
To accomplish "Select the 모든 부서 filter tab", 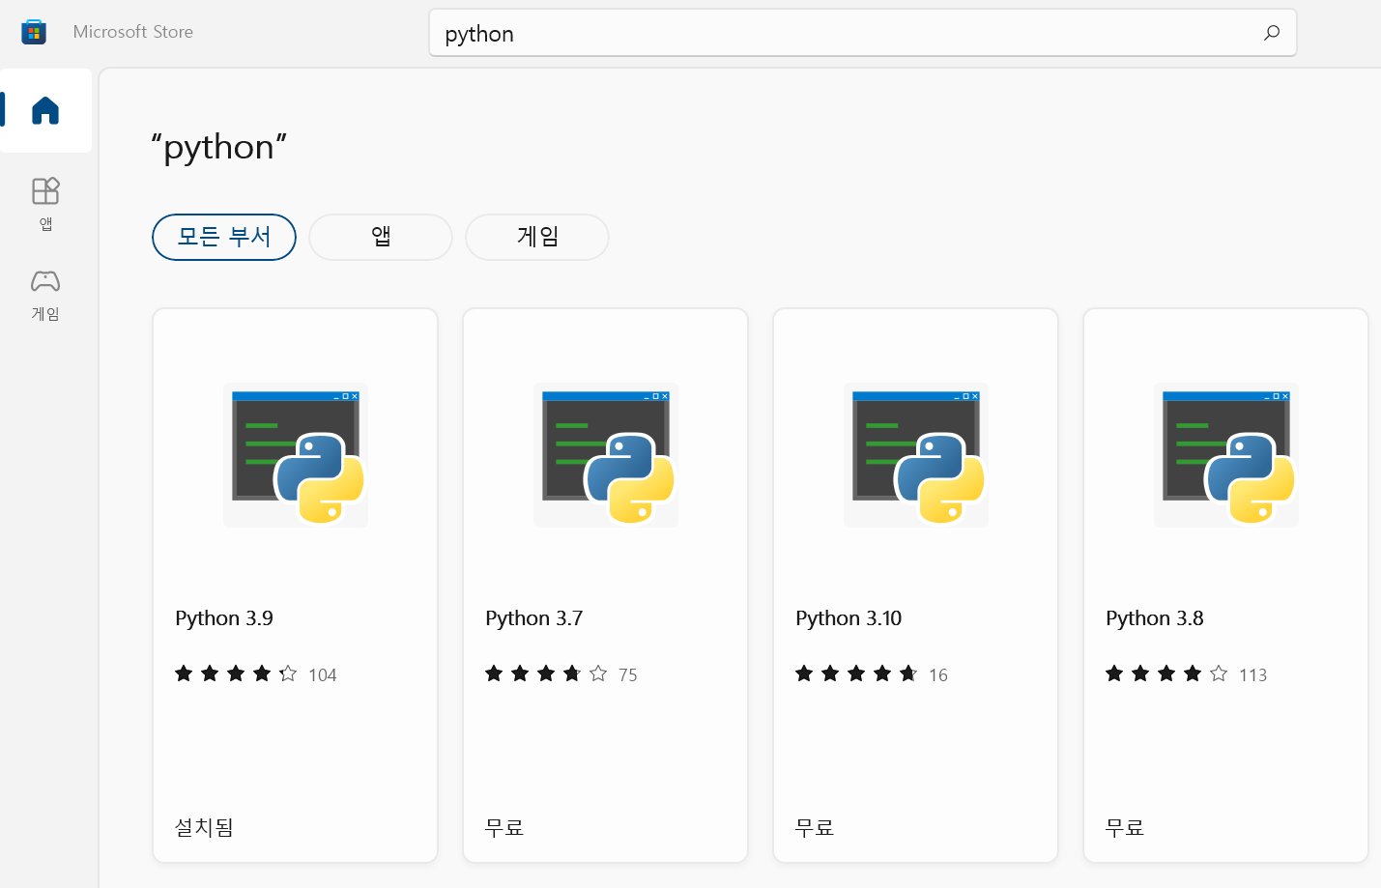I will 224,237.
